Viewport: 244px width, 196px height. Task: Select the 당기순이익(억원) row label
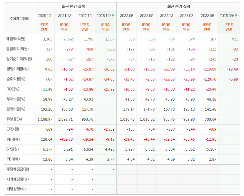(19, 59)
